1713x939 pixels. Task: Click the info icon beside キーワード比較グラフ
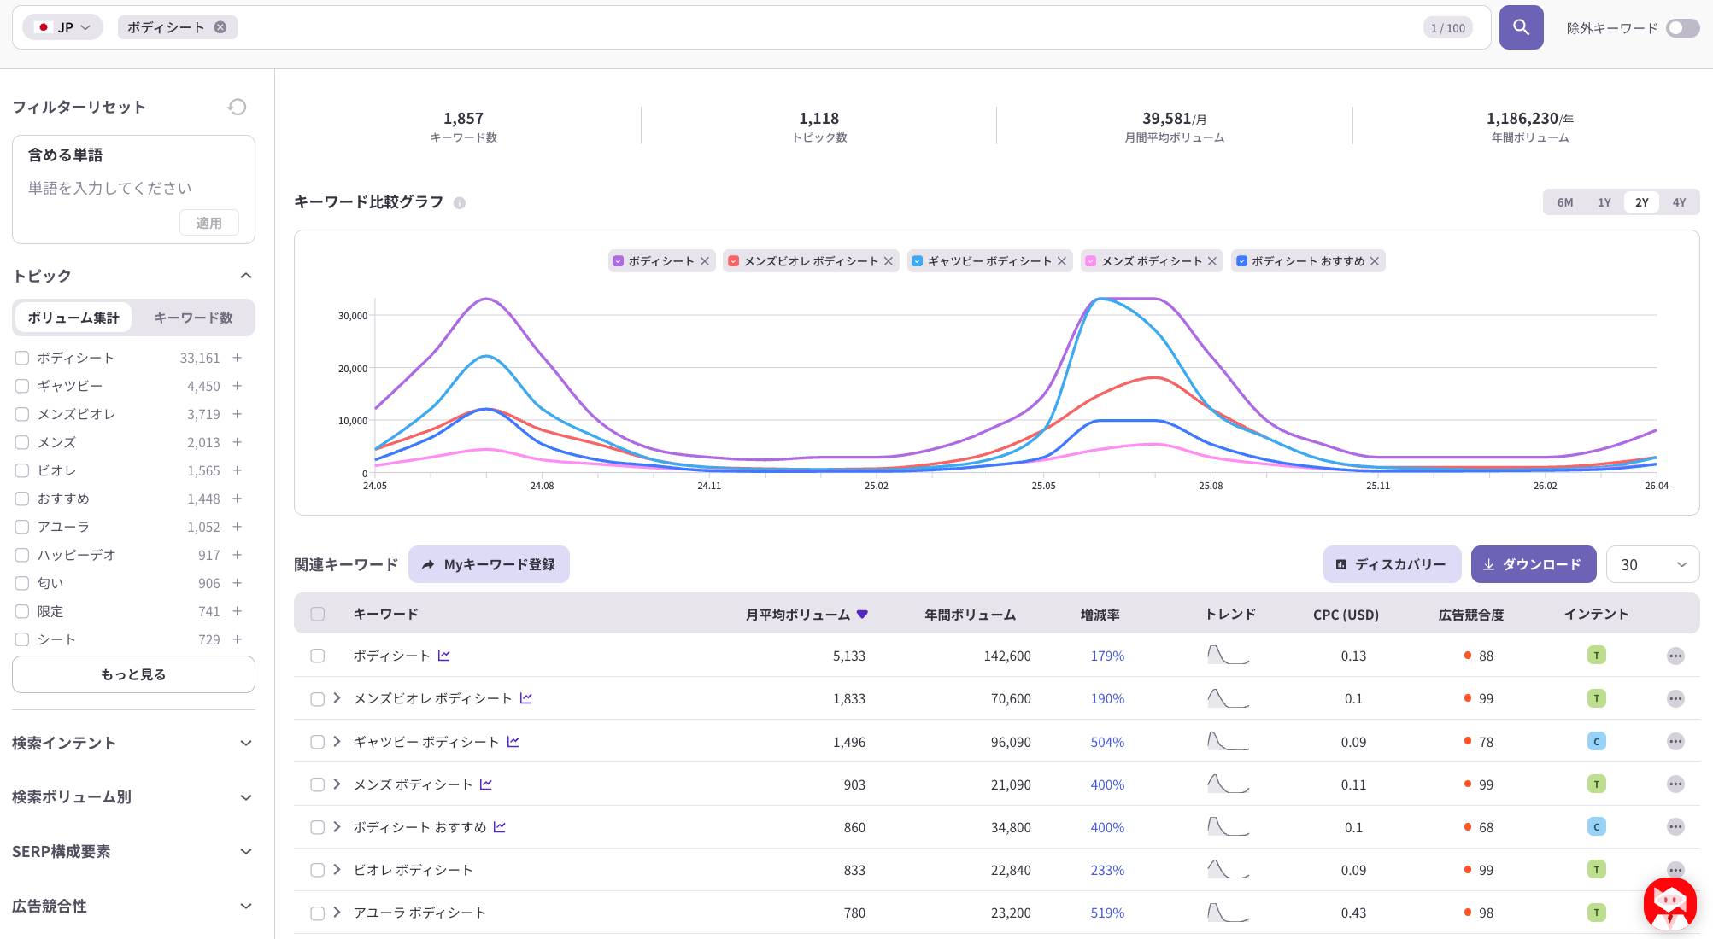[460, 203]
